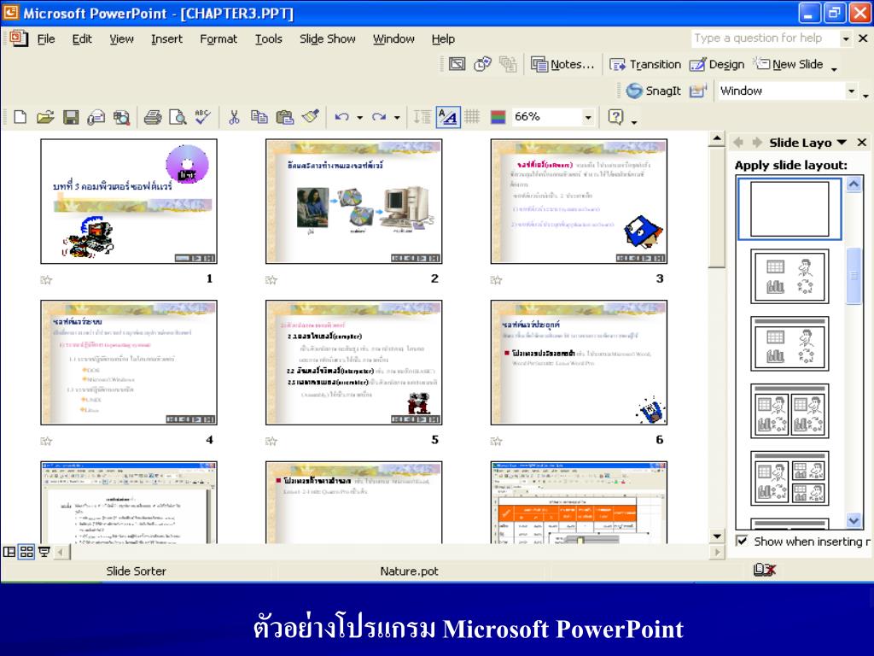This screenshot has height=656, width=874.
Task: Select slide 1 thumbnail
Action: 129,202
